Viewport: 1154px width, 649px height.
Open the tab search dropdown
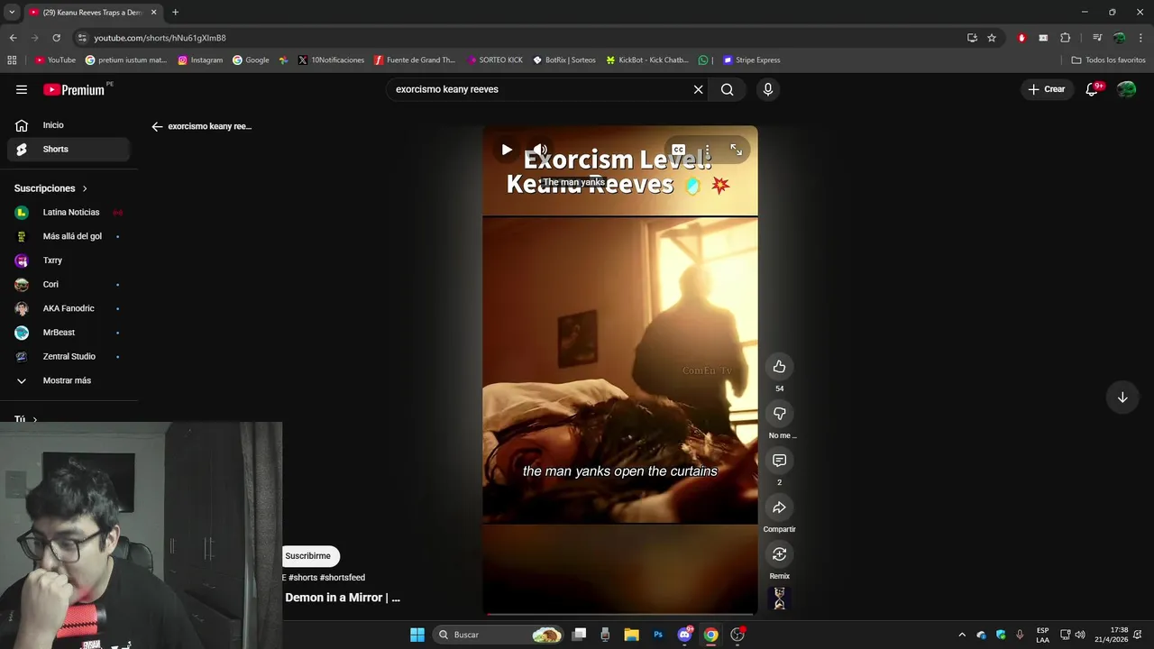tap(12, 13)
